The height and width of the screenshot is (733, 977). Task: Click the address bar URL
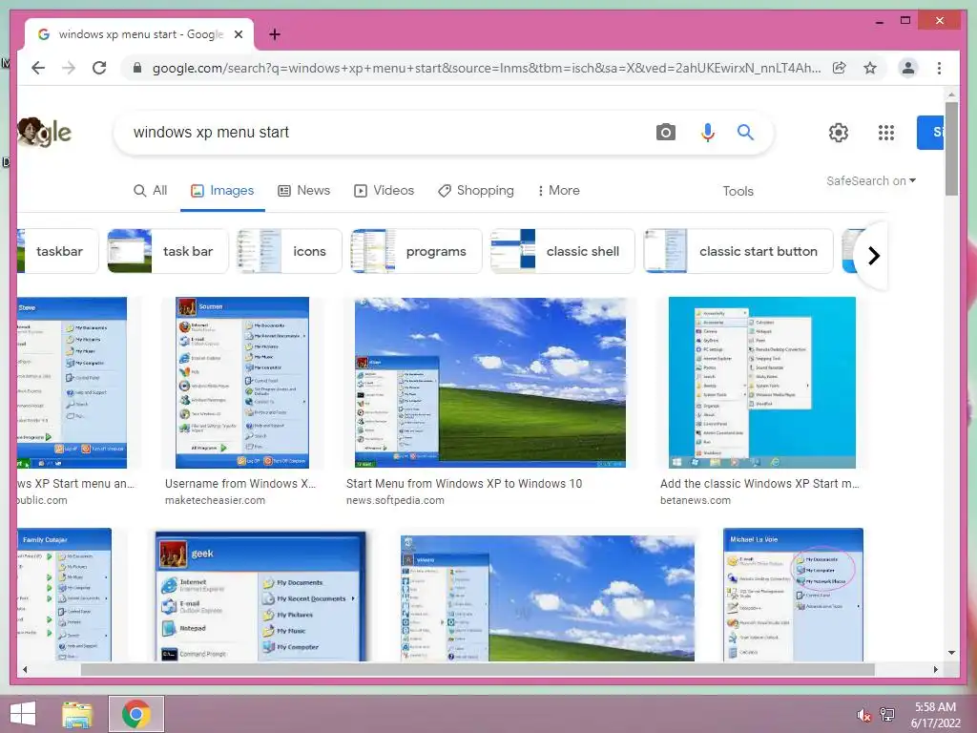coord(486,68)
